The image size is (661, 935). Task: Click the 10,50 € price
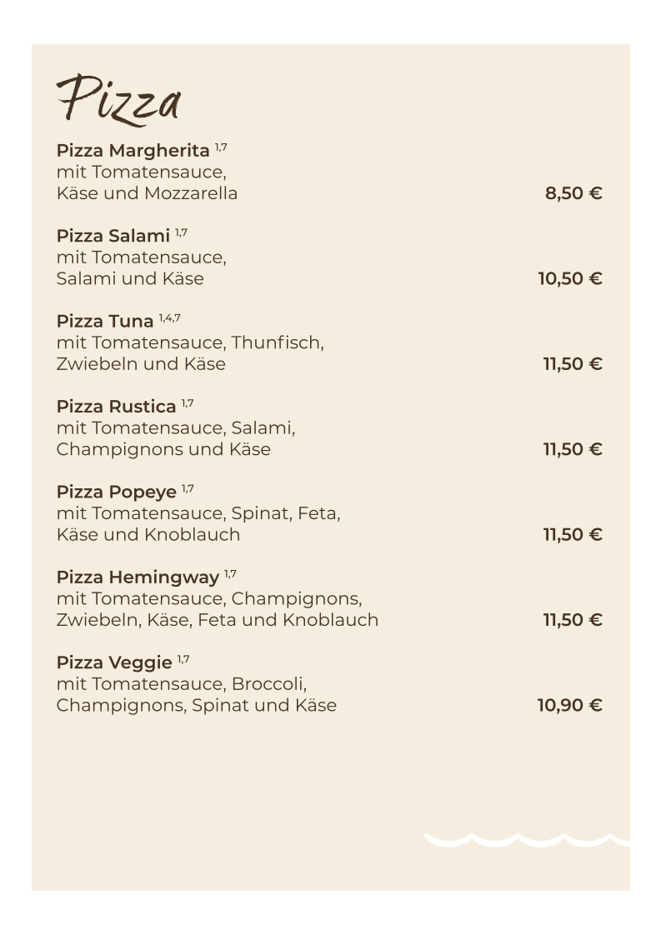pos(569,279)
